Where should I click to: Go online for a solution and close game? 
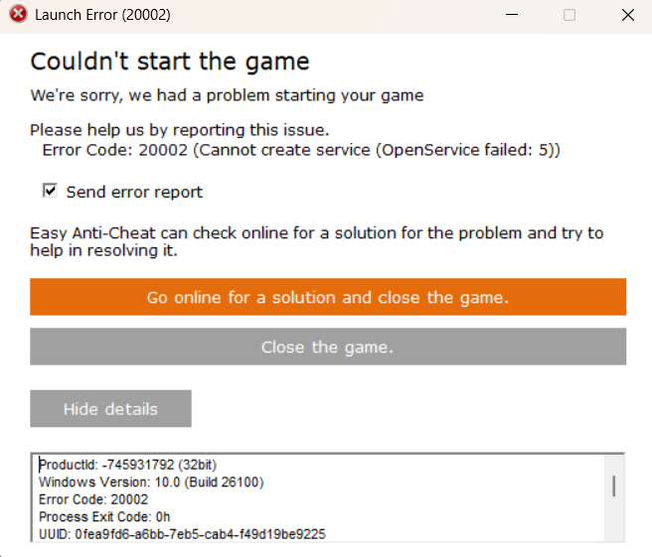pyautogui.click(x=328, y=297)
